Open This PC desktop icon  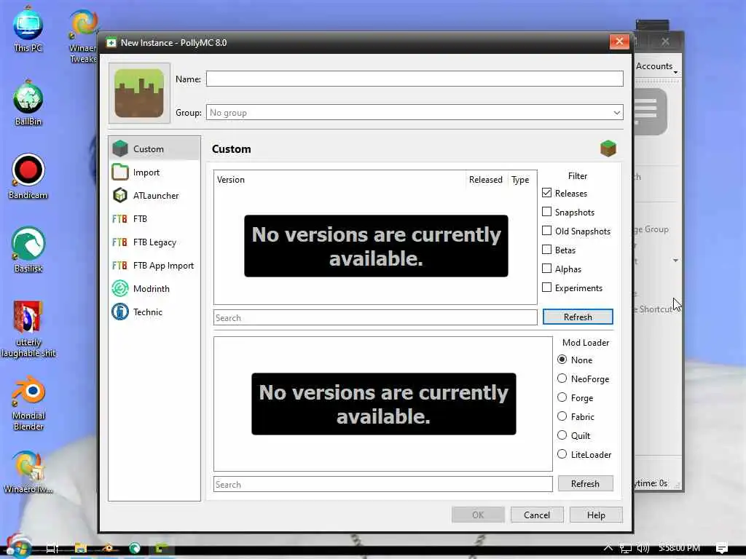[x=28, y=29]
